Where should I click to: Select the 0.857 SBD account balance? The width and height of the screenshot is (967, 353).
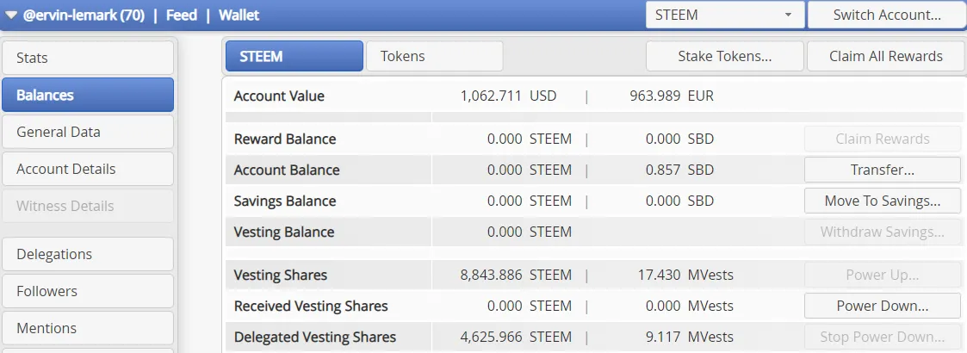[679, 170]
